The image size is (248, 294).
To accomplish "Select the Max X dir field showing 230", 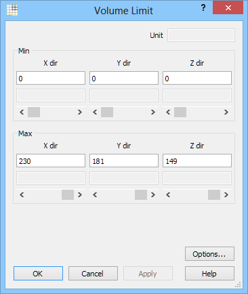I will (x=51, y=161).
